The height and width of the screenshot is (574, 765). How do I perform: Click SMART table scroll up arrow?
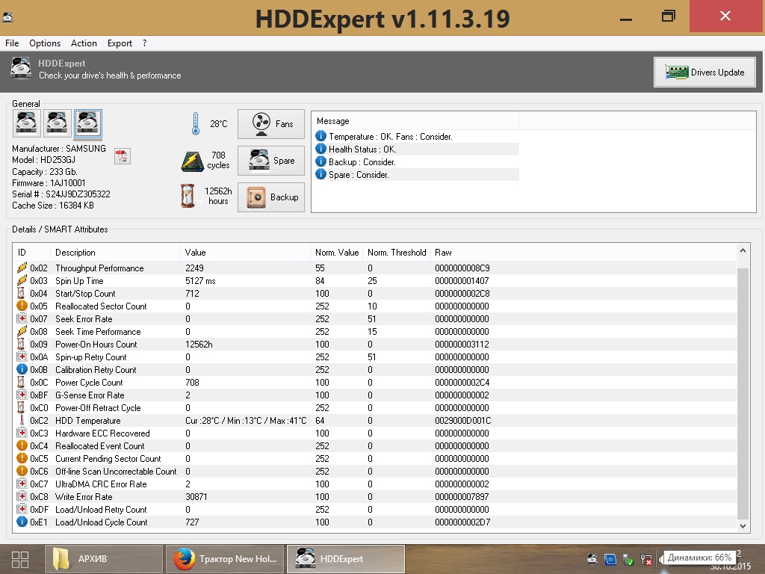[743, 250]
